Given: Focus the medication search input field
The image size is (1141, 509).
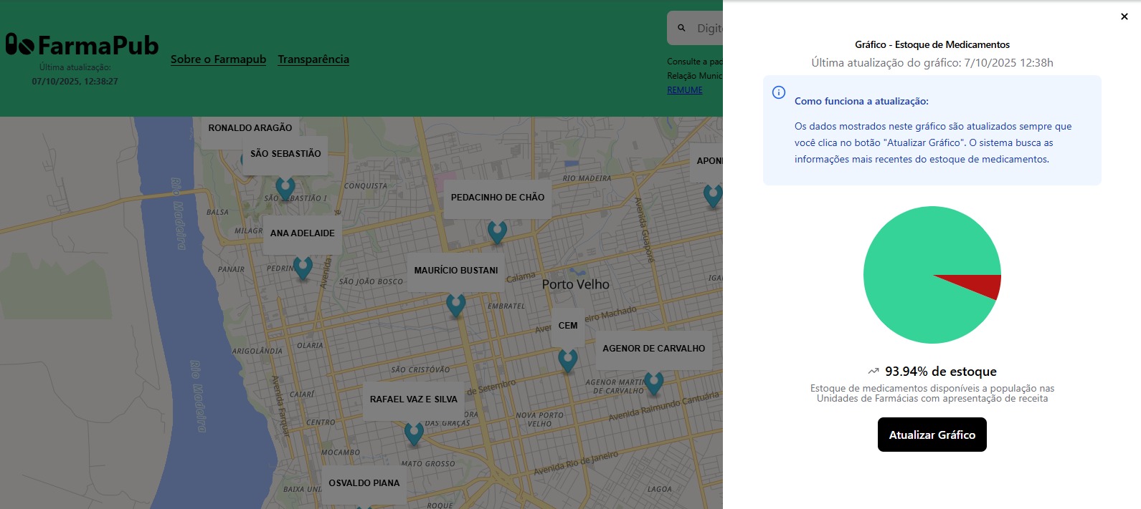Looking at the screenshot, I should click(709, 28).
